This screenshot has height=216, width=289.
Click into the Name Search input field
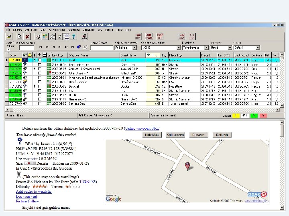coord(101,48)
